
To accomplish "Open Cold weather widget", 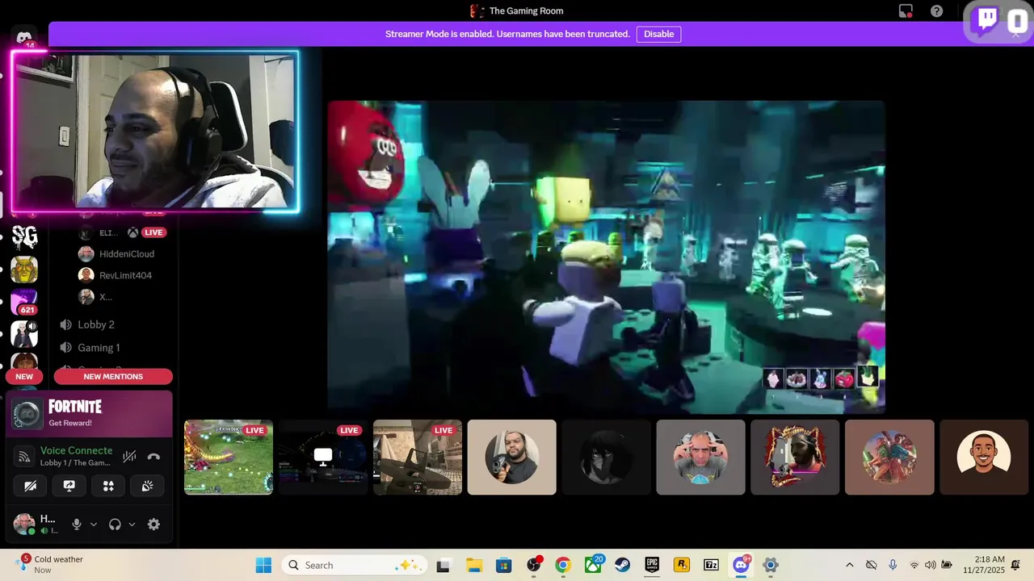I will 50,564.
